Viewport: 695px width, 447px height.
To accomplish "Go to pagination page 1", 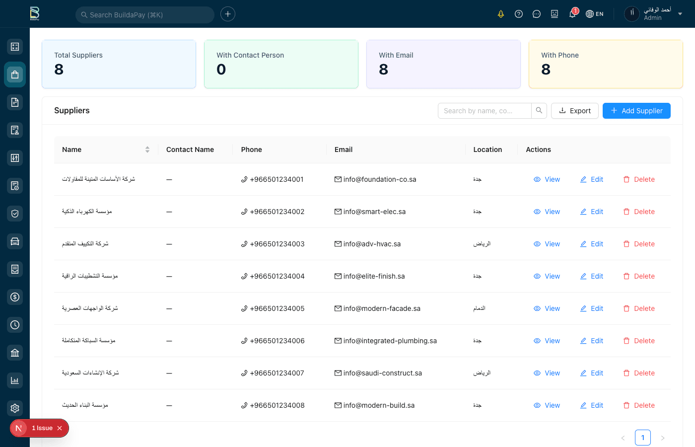I will tap(643, 438).
